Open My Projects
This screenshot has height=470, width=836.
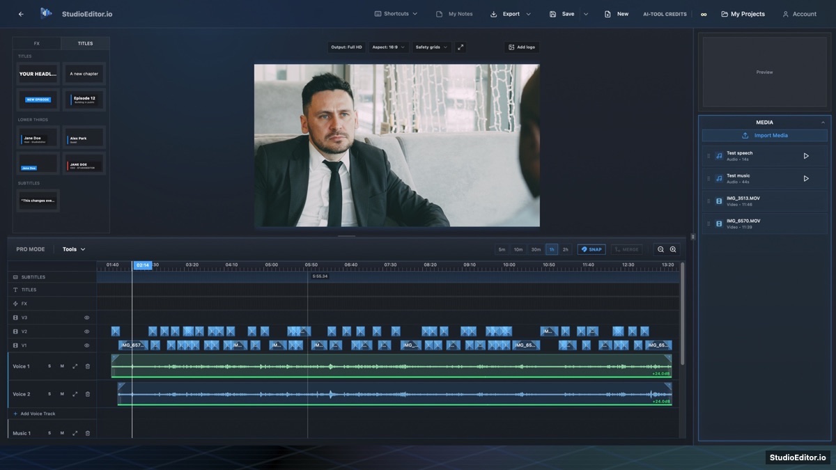pyautogui.click(x=743, y=14)
